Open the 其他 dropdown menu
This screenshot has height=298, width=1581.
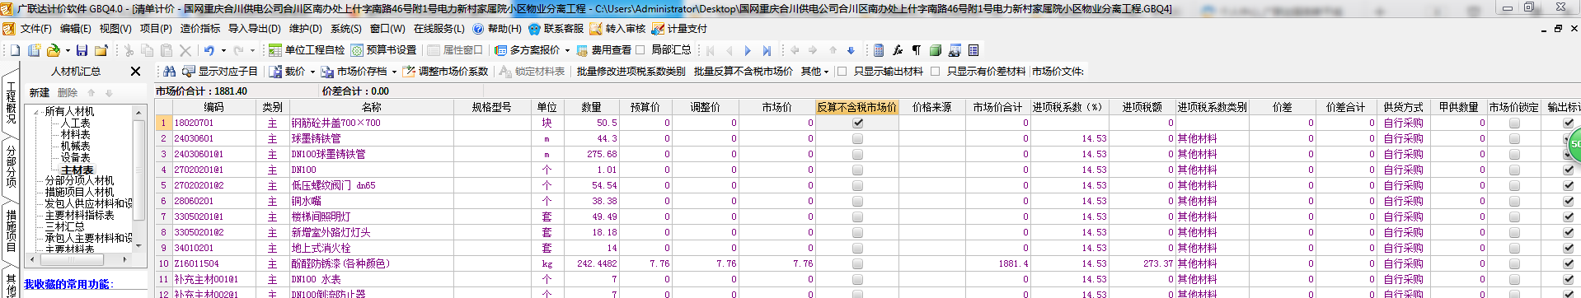click(814, 72)
